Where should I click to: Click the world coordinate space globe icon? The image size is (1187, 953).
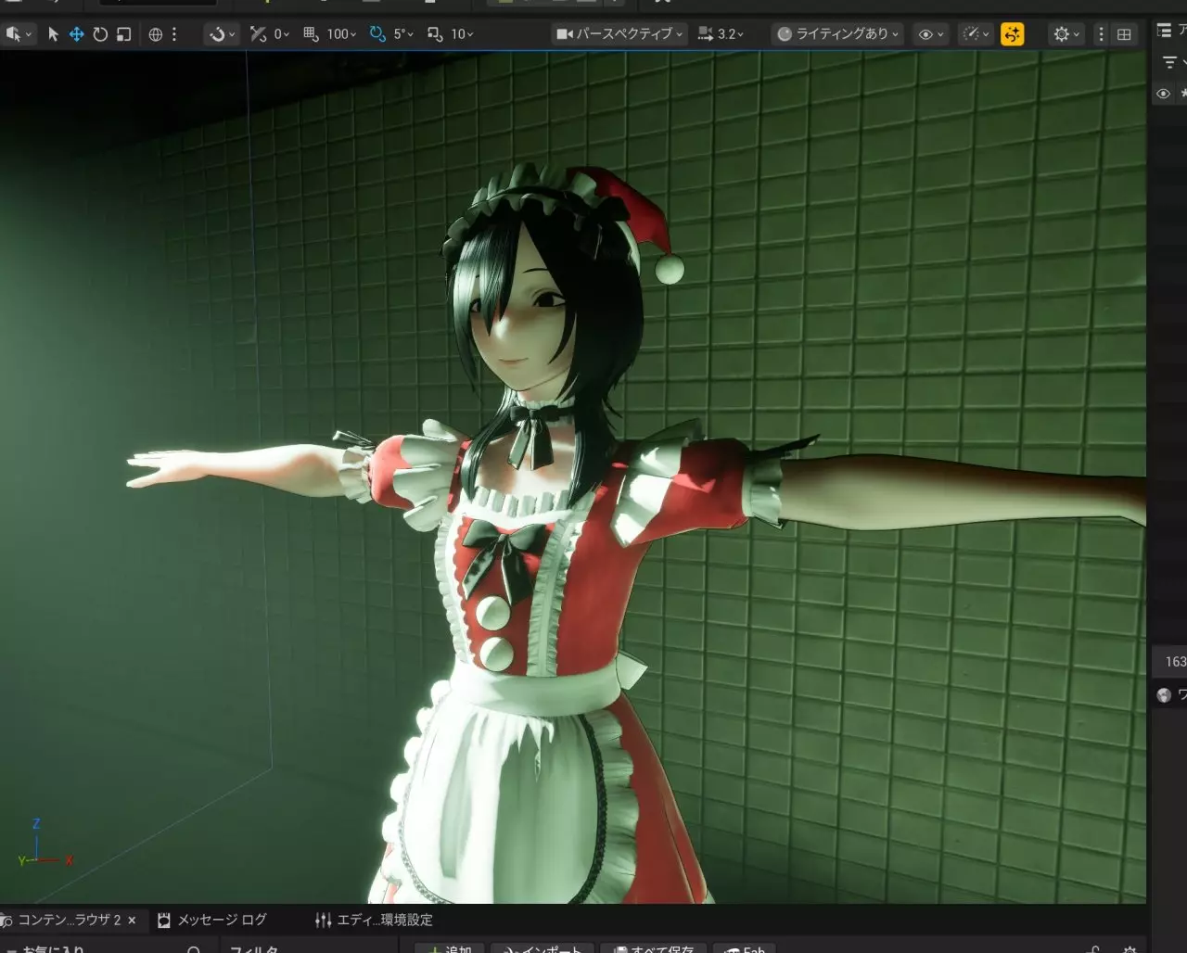156,34
